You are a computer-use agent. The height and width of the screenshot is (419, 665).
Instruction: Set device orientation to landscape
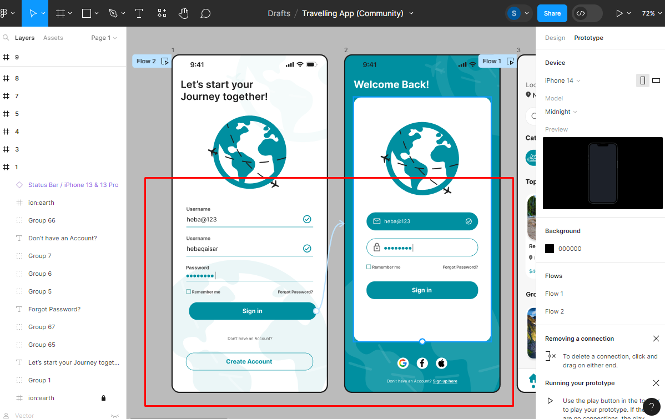point(656,80)
